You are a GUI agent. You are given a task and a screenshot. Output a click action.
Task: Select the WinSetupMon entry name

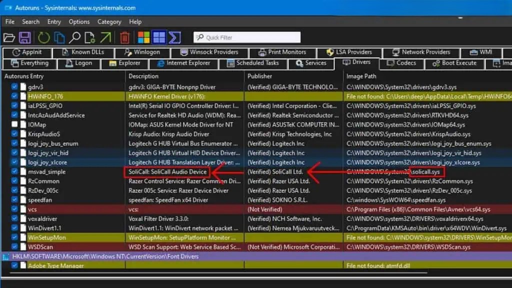pyautogui.click(x=46, y=237)
